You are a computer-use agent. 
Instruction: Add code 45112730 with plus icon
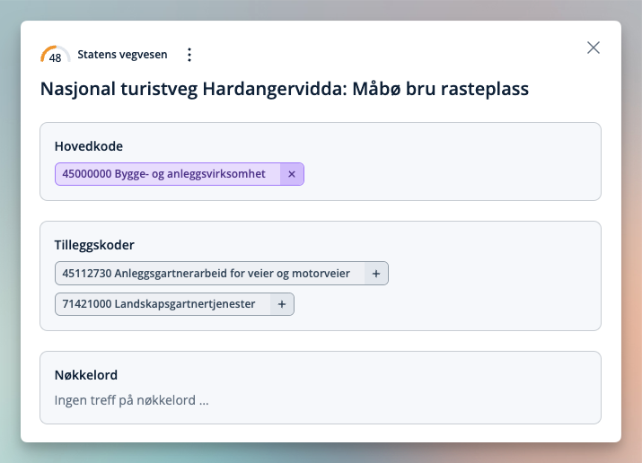point(375,274)
